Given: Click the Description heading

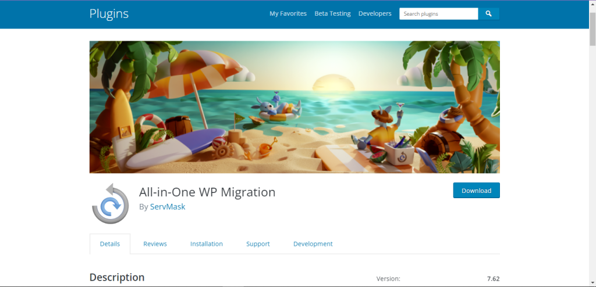Looking at the screenshot, I should tap(117, 277).
